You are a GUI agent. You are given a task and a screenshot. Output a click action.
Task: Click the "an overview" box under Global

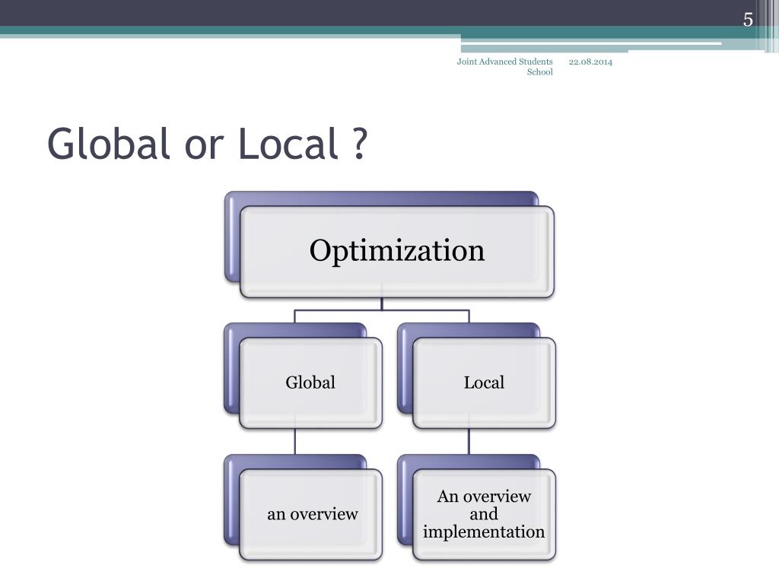pyautogui.click(x=310, y=515)
